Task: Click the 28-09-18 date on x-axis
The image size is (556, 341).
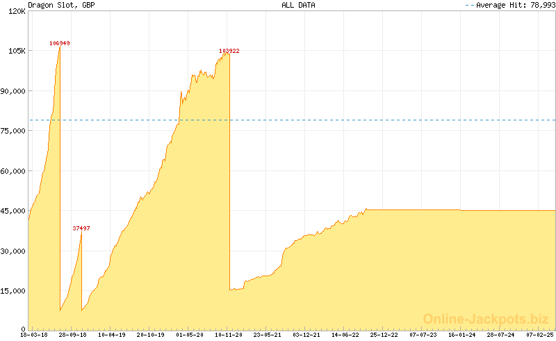Action: (x=73, y=335)
